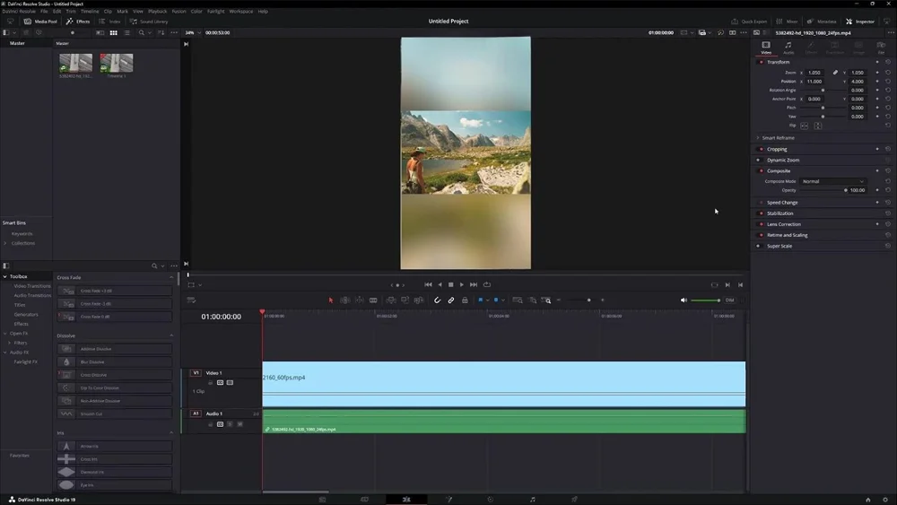
Task: Adjust the green volume level slider
Action: (x=705, y=300)
